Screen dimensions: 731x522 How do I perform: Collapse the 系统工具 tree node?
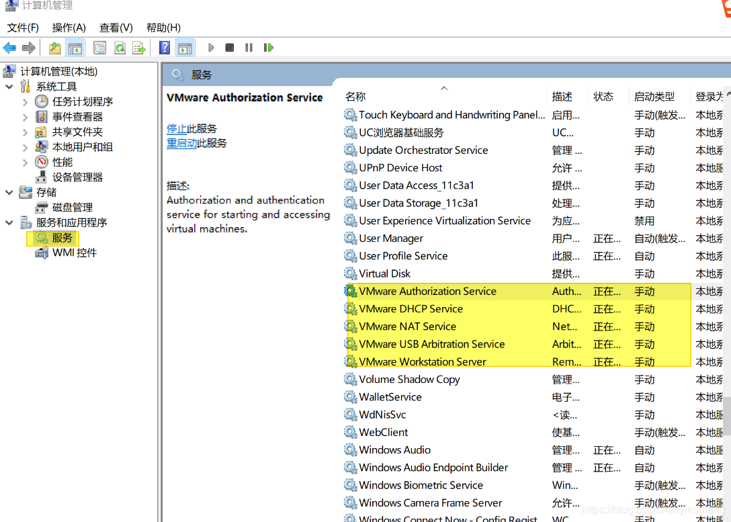9,87
